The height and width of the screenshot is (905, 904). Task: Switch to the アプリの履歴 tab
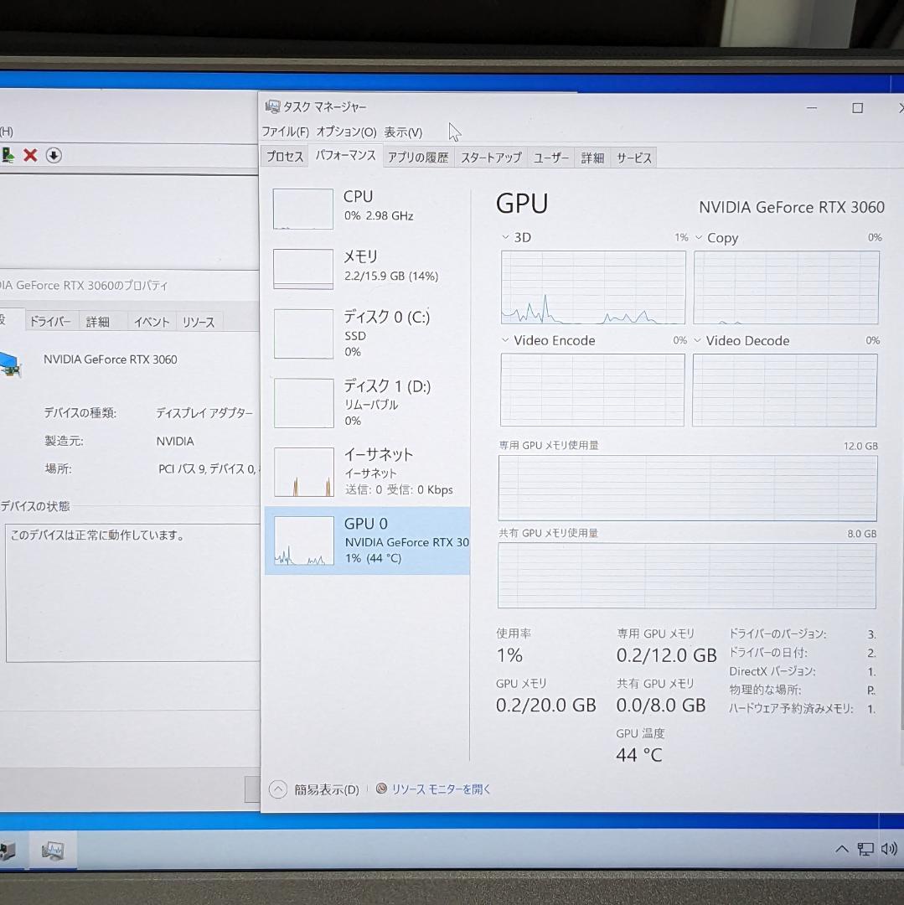tap(418, 158)
